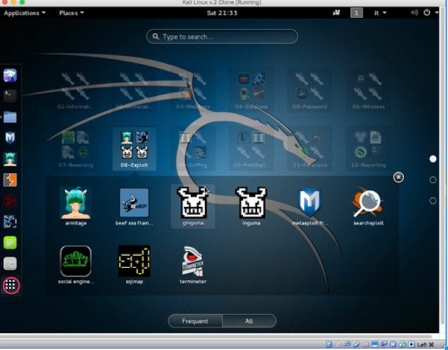Open BeEF from the dock
This screenshot has height=350, width=448.
10,222
